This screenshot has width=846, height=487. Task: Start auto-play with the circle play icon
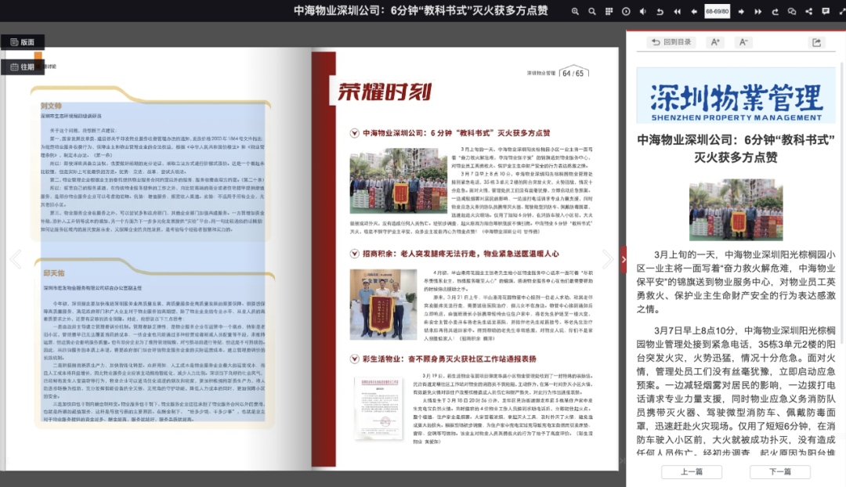(626, 11)
